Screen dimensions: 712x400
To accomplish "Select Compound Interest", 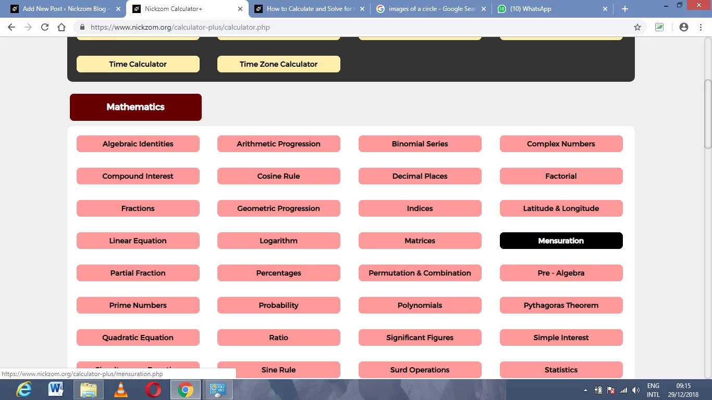I will pyautogui.click(x=138, y=176).
